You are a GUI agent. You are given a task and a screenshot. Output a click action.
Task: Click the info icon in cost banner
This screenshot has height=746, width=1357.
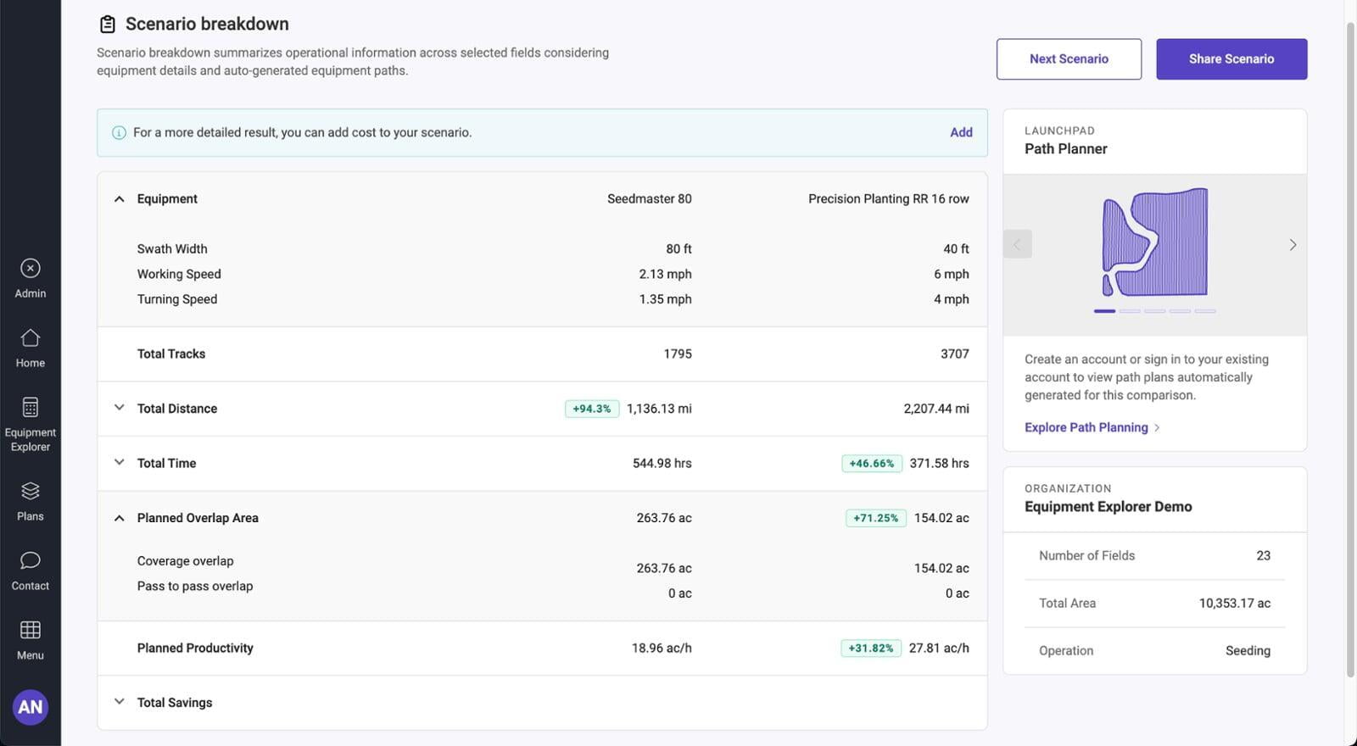tap(119, 132)
